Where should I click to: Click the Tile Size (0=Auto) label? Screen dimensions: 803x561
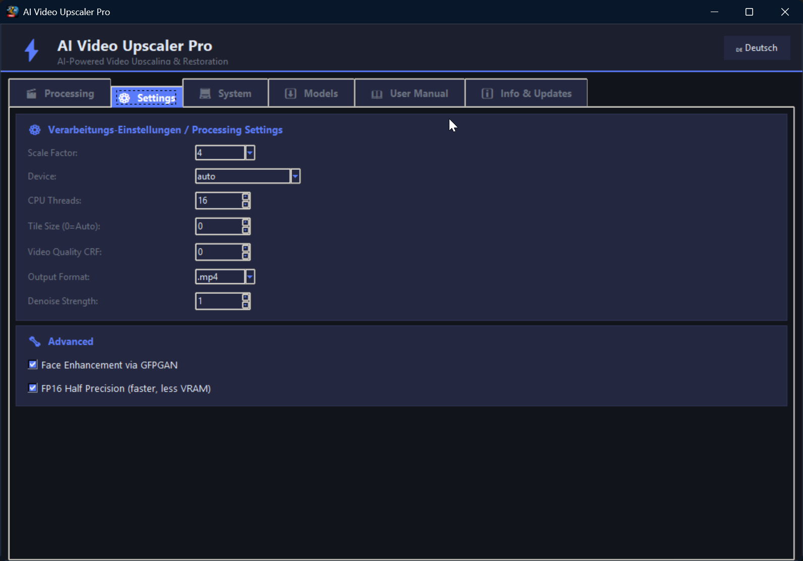64,226
